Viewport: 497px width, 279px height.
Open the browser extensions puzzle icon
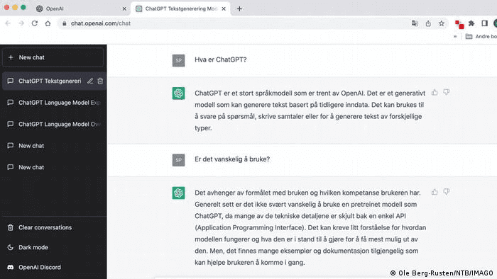[471, 23]
